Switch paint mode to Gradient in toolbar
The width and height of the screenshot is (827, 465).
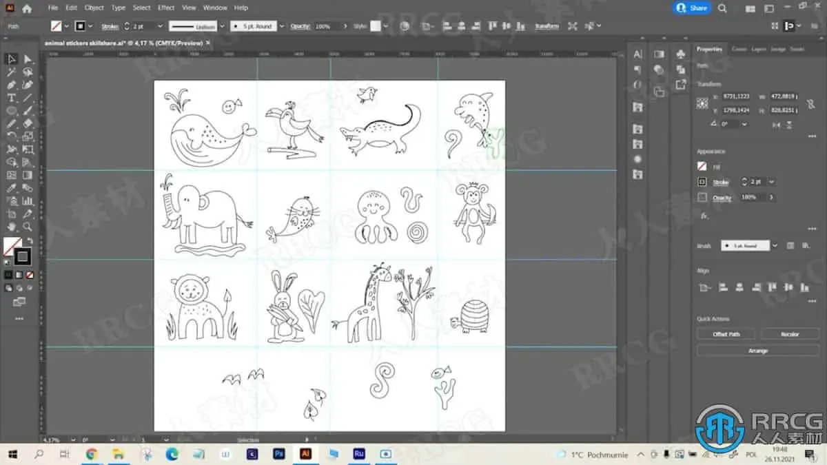19,274
